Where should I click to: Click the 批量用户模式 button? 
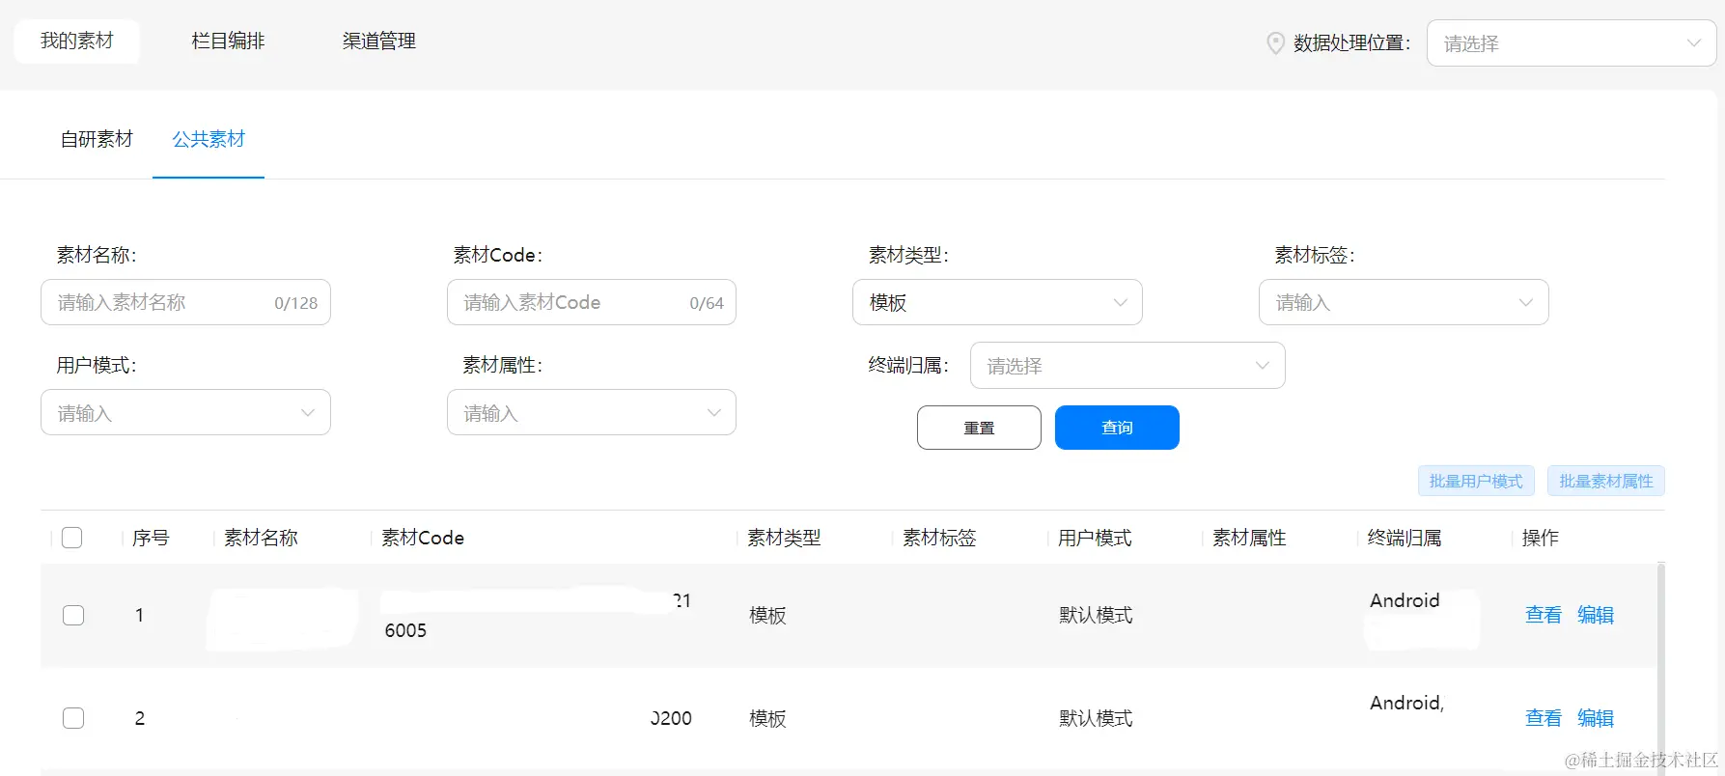(1476, 481)
